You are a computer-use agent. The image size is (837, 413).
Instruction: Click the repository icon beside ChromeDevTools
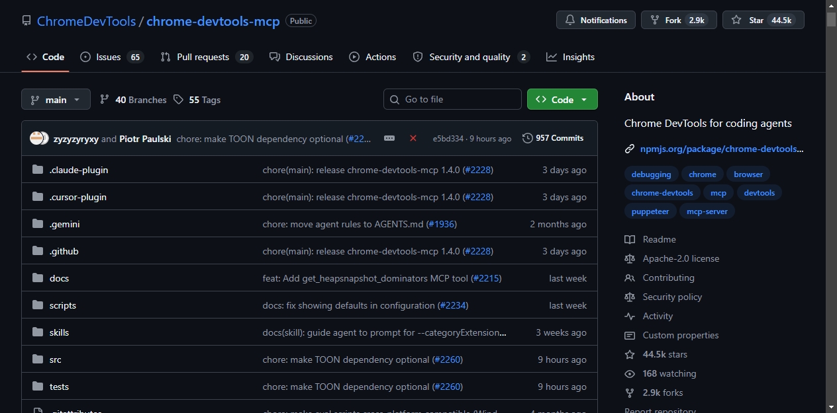(x=26, y=21)
